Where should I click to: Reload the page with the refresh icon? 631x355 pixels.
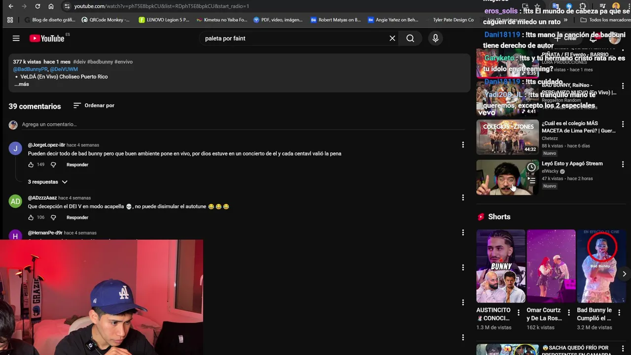37,6
